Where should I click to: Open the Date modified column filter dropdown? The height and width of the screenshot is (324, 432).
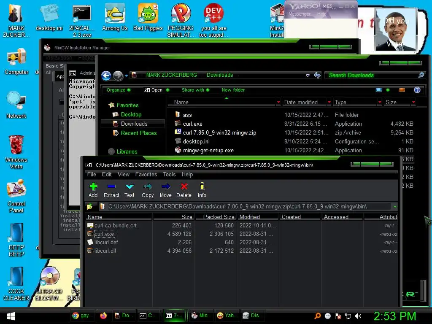click(x=329, y=102)
